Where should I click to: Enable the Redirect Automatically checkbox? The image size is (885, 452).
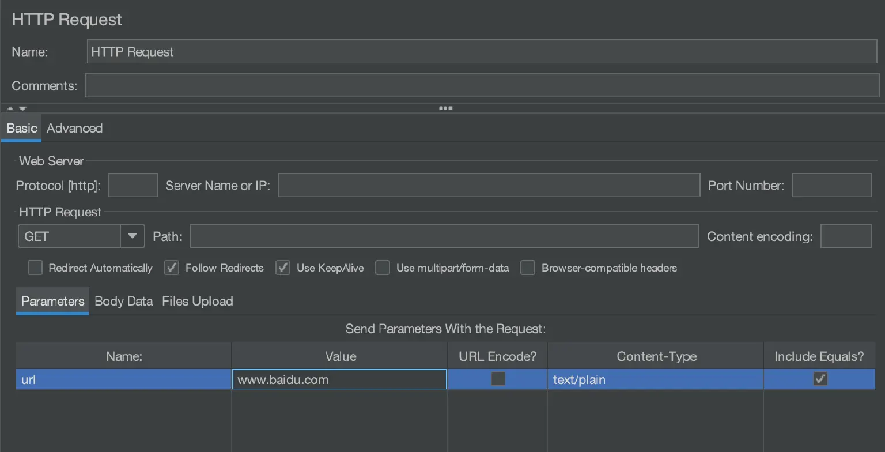(x=35, y=268)
